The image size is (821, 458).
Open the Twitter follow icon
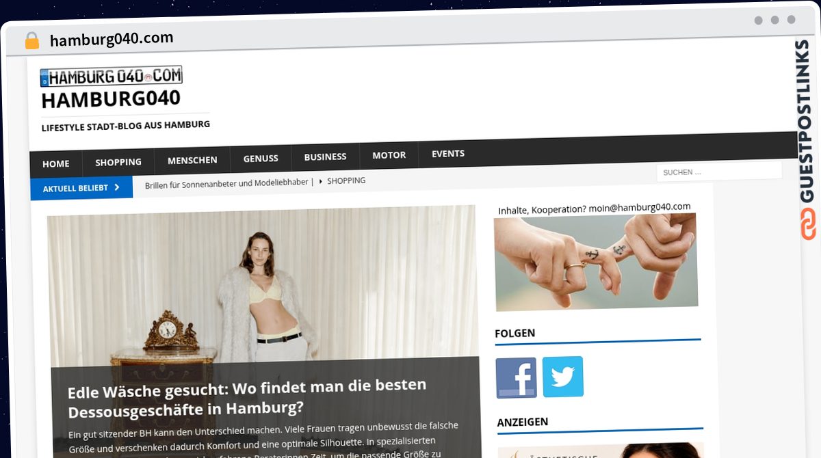tap(563, 377)
